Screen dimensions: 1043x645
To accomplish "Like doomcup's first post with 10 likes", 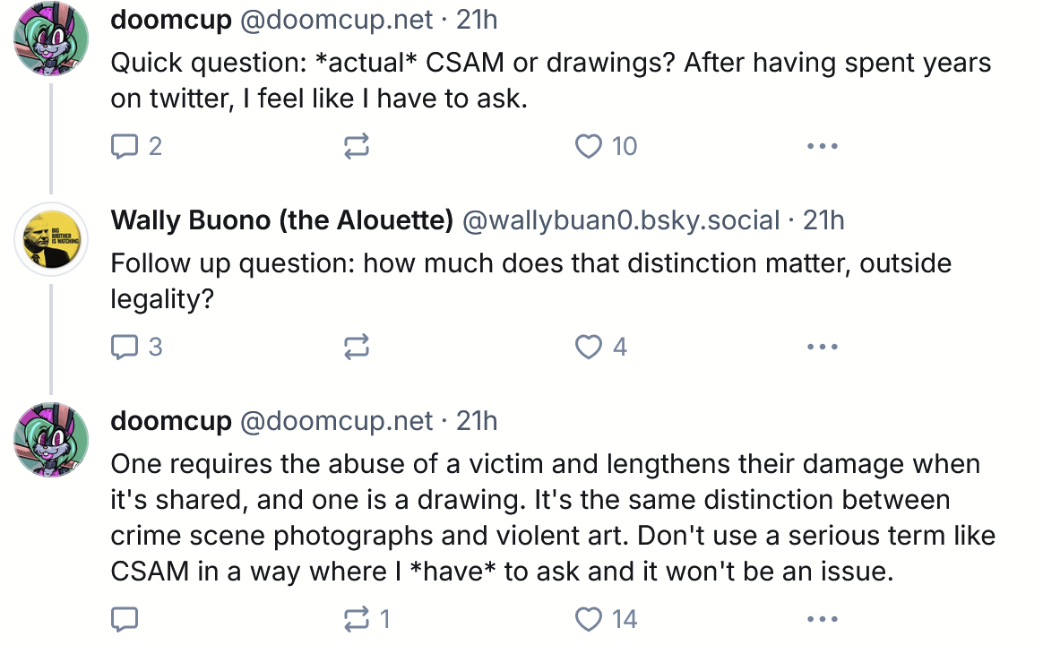I will [x=589, y=146].
